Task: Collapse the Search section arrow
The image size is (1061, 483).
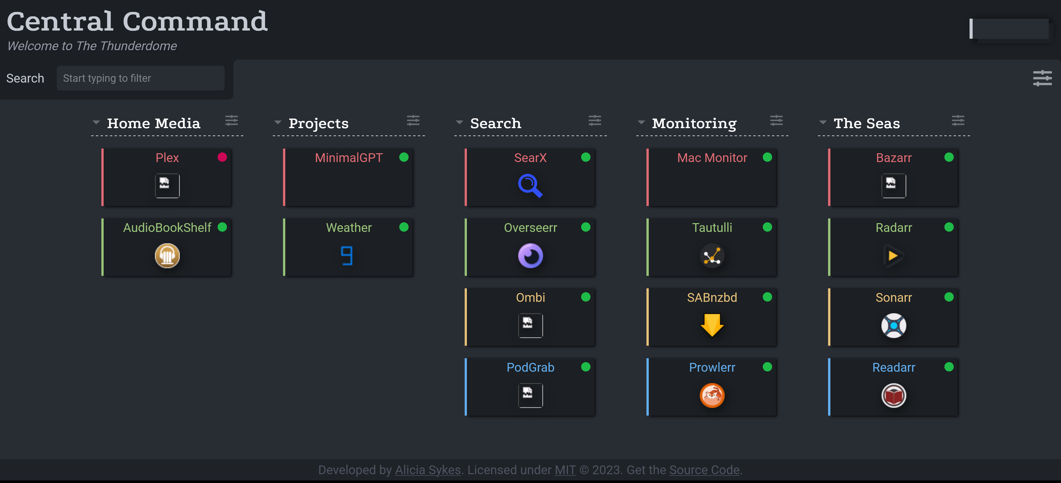Action: [460, 123]
